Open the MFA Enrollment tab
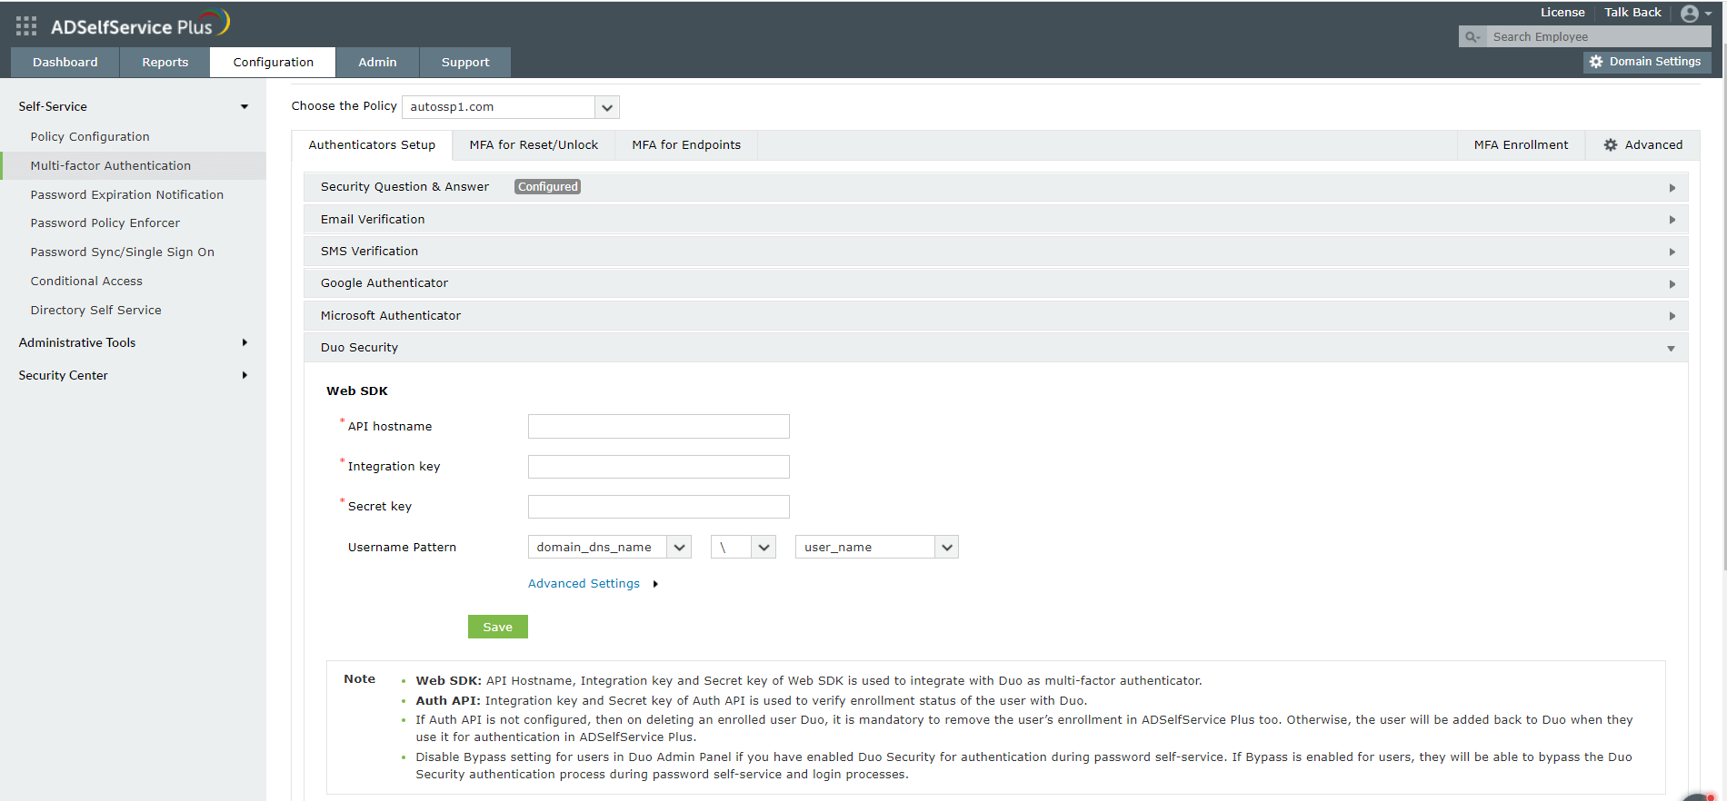Screen dimensions: 1727x801 click(x=1521, y=145)
